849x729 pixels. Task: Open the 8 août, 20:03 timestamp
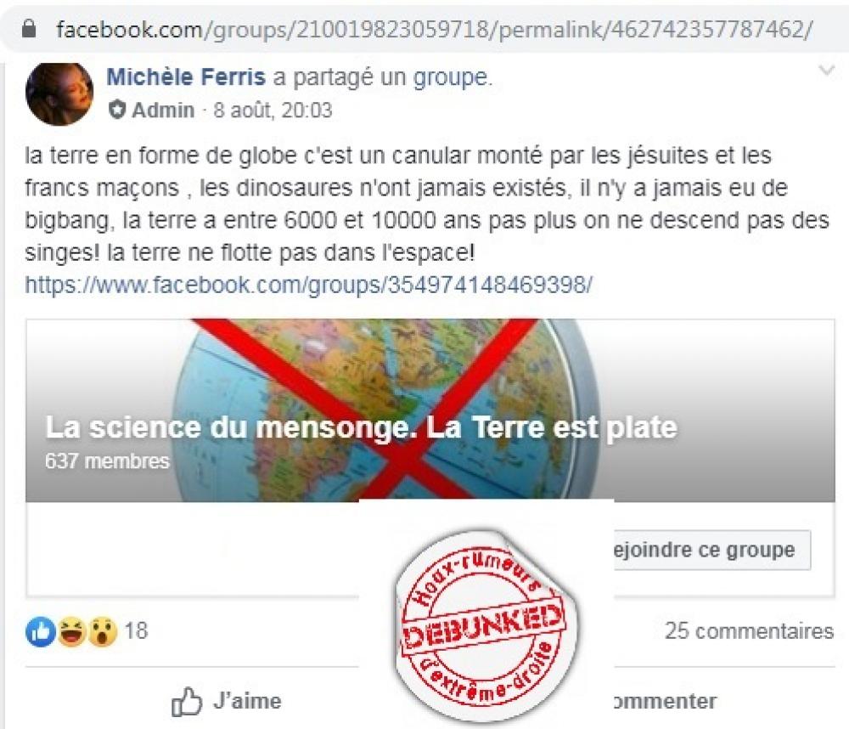click(273, 110)
